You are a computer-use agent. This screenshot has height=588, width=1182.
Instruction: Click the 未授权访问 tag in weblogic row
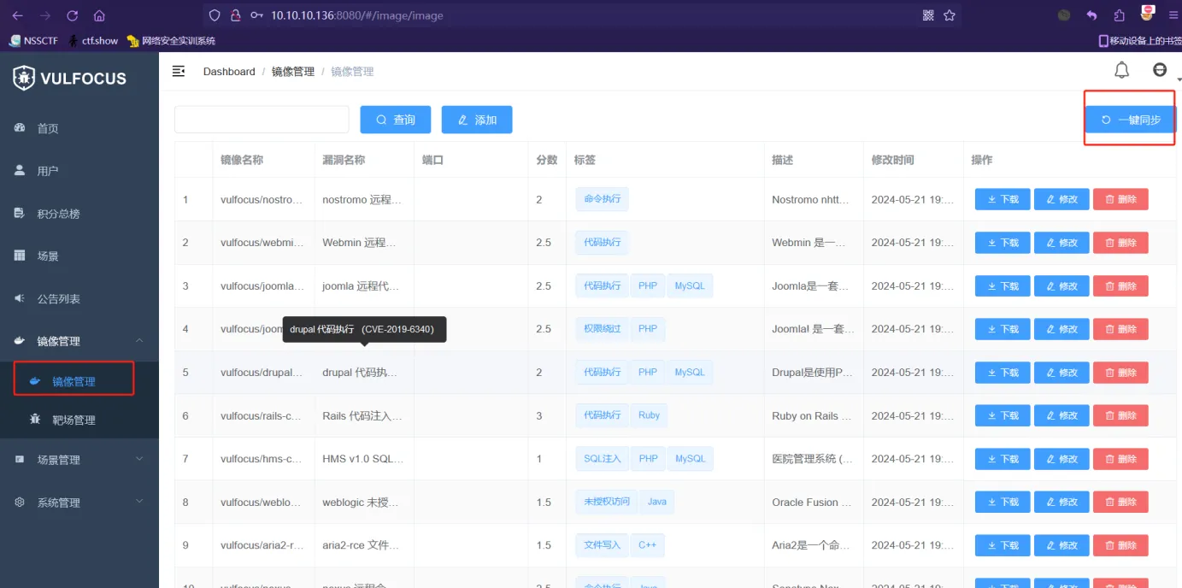point(607,502)
